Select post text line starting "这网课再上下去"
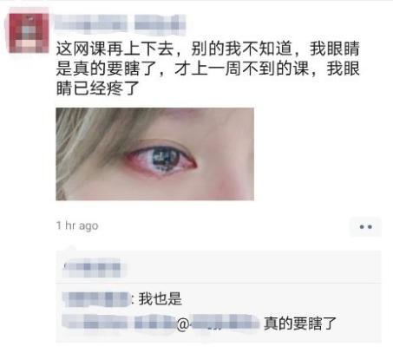393x353 pixels. pyautogui.click(x=207, y=49)
